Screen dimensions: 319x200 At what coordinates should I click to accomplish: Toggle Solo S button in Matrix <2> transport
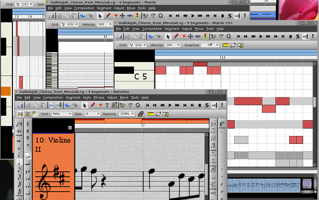click(298, 36)
